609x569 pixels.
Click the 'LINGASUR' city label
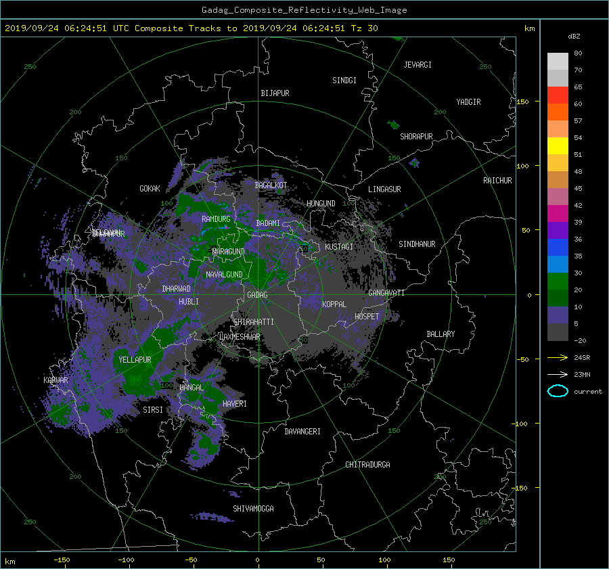pyautogui.click(x=384, y=189)
